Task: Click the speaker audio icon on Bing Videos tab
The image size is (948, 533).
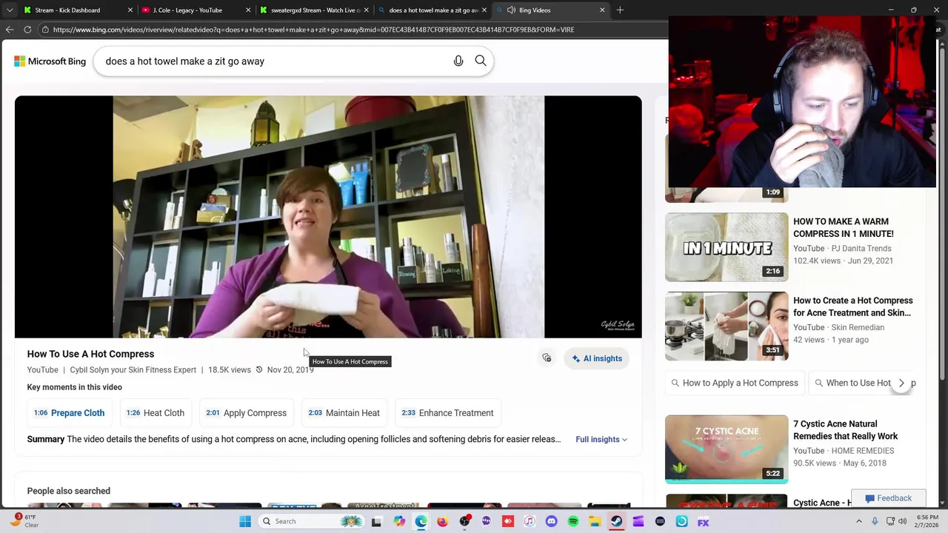Action: click(x=511, y=10)
